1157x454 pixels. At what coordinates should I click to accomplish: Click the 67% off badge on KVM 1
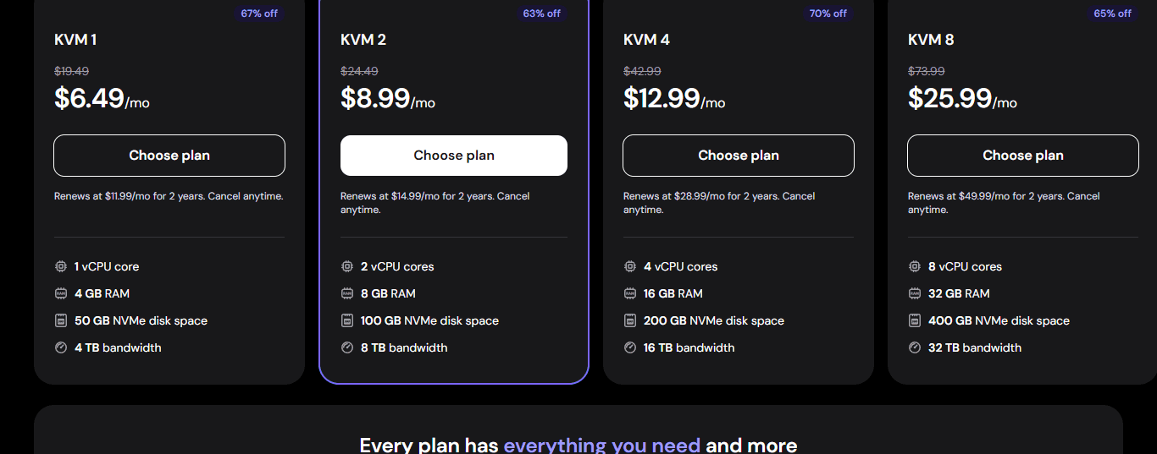(259, 14)
